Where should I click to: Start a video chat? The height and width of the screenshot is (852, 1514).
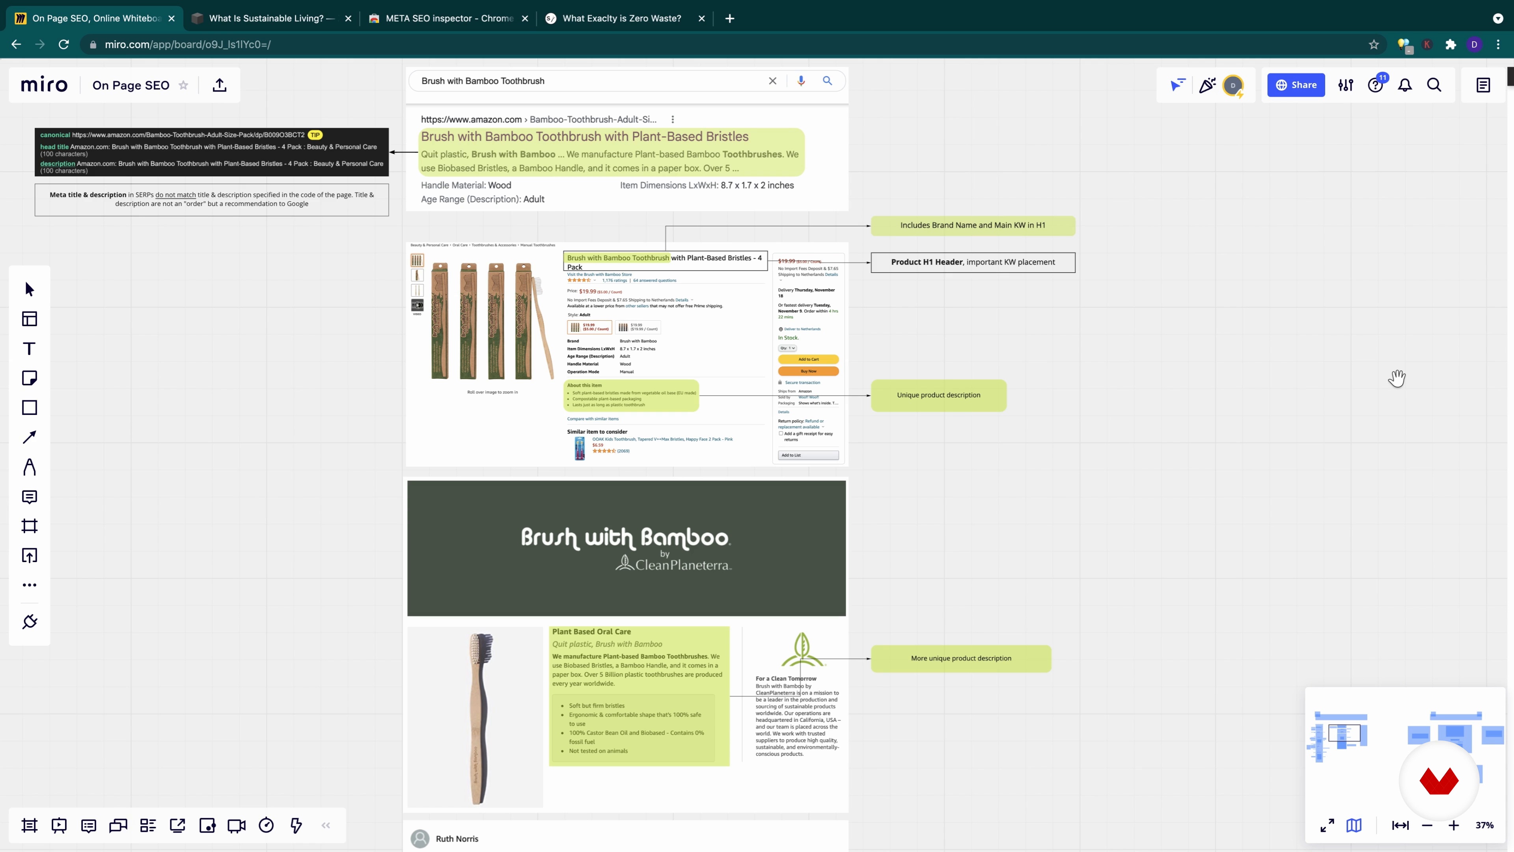pyautogui.click(x=237, y=826)
